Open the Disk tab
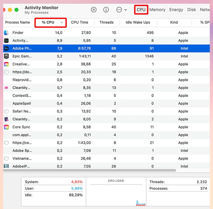Viewport: 213px width, 209px height. 191,10
